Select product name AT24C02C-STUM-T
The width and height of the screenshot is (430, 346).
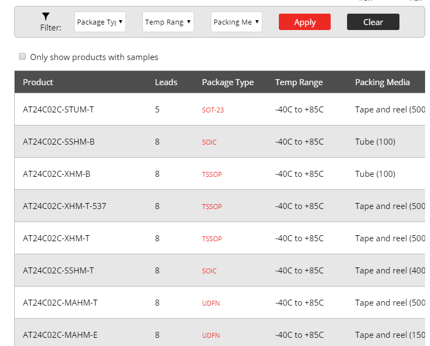[58, 110]
